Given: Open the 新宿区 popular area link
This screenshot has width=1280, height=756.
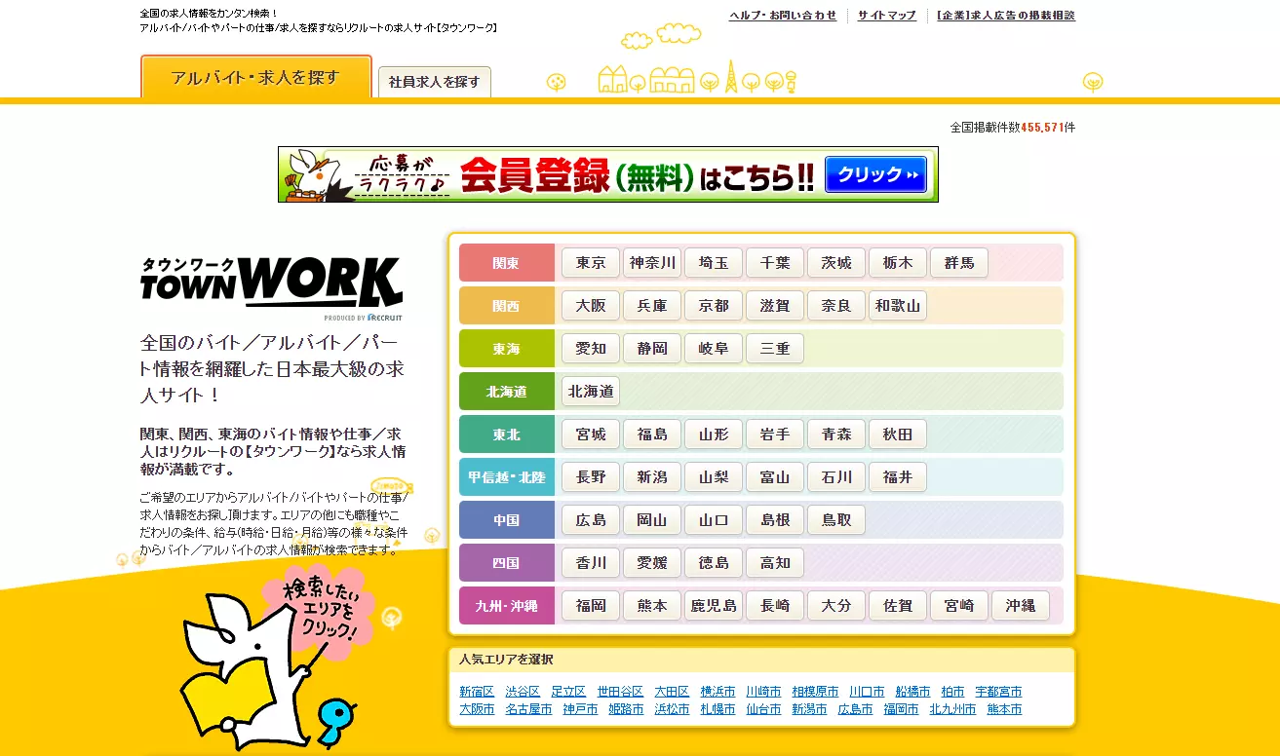Looking at the screenshot, I should pos(477,692).
